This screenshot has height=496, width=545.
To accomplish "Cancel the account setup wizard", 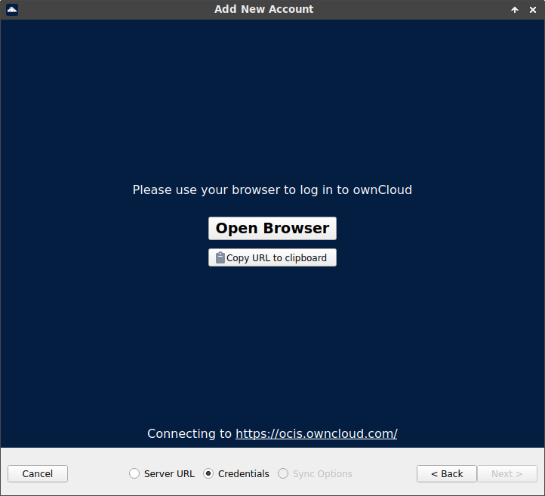I will (x=38, y=474).
